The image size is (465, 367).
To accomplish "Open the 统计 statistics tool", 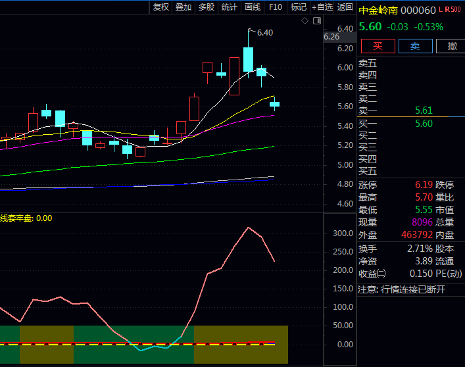I will click(x=230, y=7).
